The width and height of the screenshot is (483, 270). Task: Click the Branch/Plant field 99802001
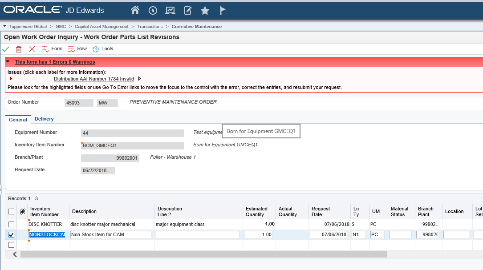[110, 158]
